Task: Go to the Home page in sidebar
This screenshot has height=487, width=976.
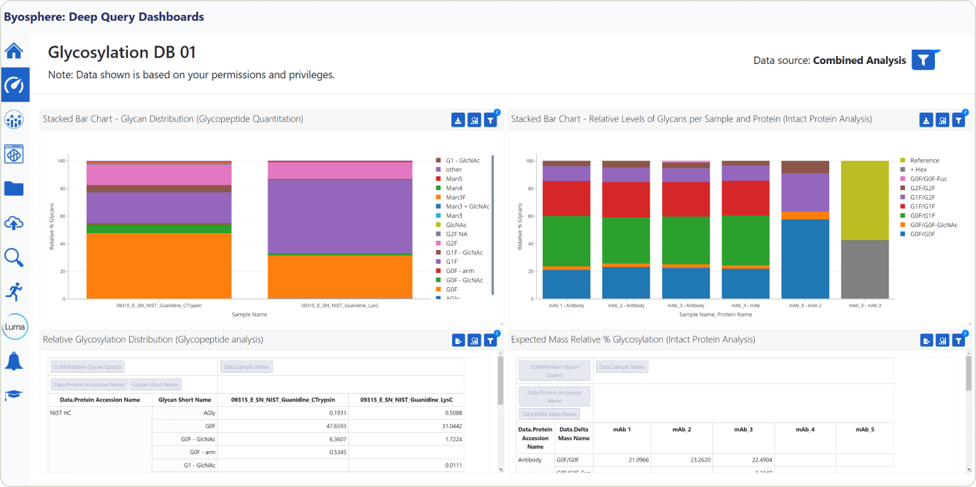Action: click(x=14, y=50)
